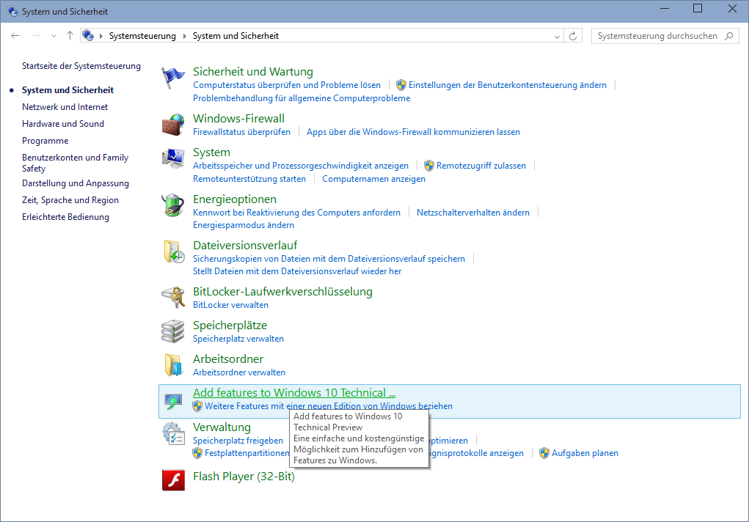Click the window title bar Control Panel icon

click(x=12, y=11)
